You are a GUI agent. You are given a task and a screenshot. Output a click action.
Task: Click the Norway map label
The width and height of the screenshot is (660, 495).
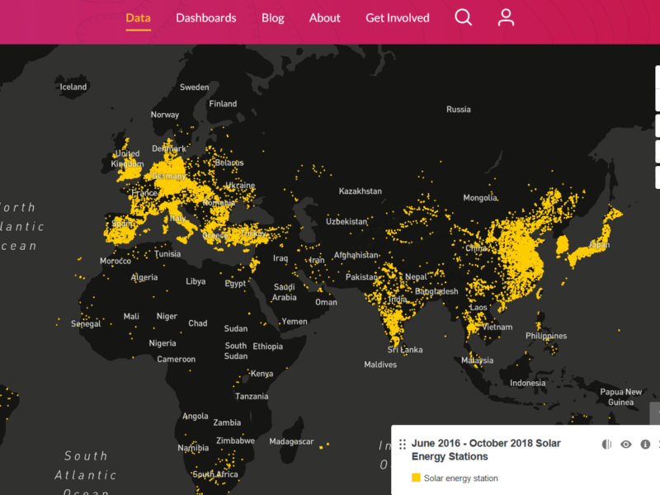tap(164, 115)
